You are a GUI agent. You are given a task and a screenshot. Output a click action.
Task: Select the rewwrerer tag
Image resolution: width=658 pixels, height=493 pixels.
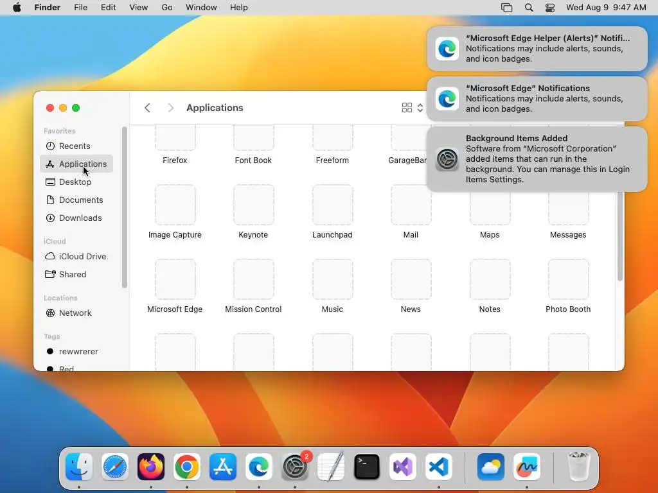point(76,351)
